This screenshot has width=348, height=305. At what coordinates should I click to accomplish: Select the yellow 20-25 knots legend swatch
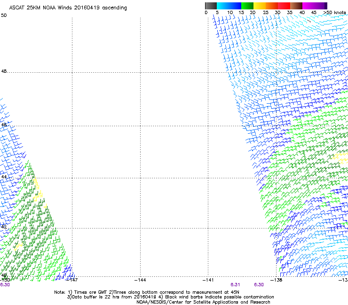point(260,6)
